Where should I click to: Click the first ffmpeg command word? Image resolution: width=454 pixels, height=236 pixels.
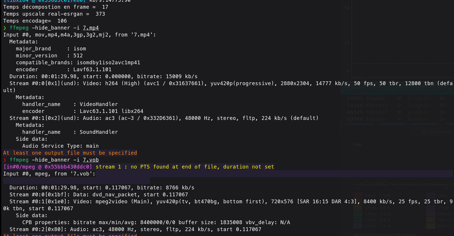coord(19,28)
